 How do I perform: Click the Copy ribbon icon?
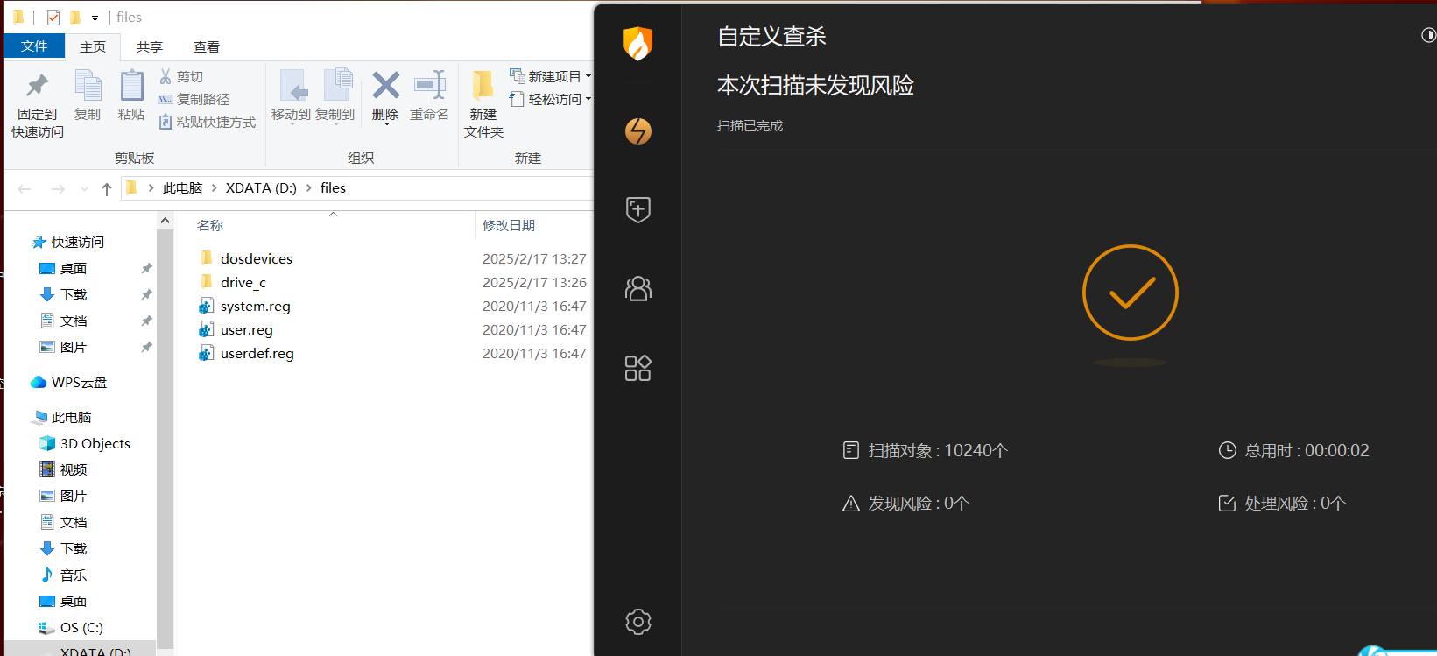pos(88,95)
